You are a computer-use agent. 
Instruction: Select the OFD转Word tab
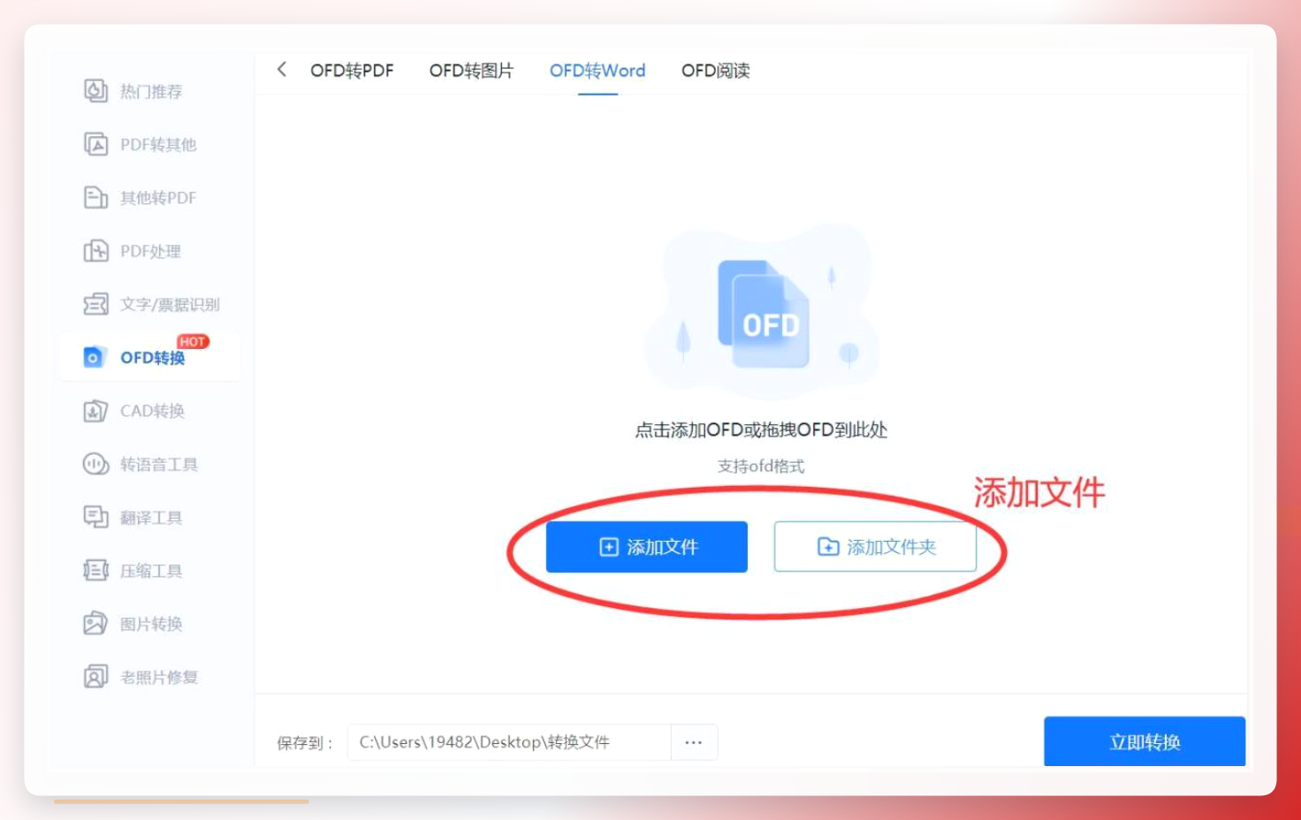click(597, 71)
